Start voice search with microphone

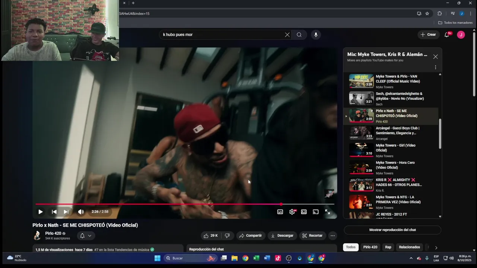(x=316, y=35)
